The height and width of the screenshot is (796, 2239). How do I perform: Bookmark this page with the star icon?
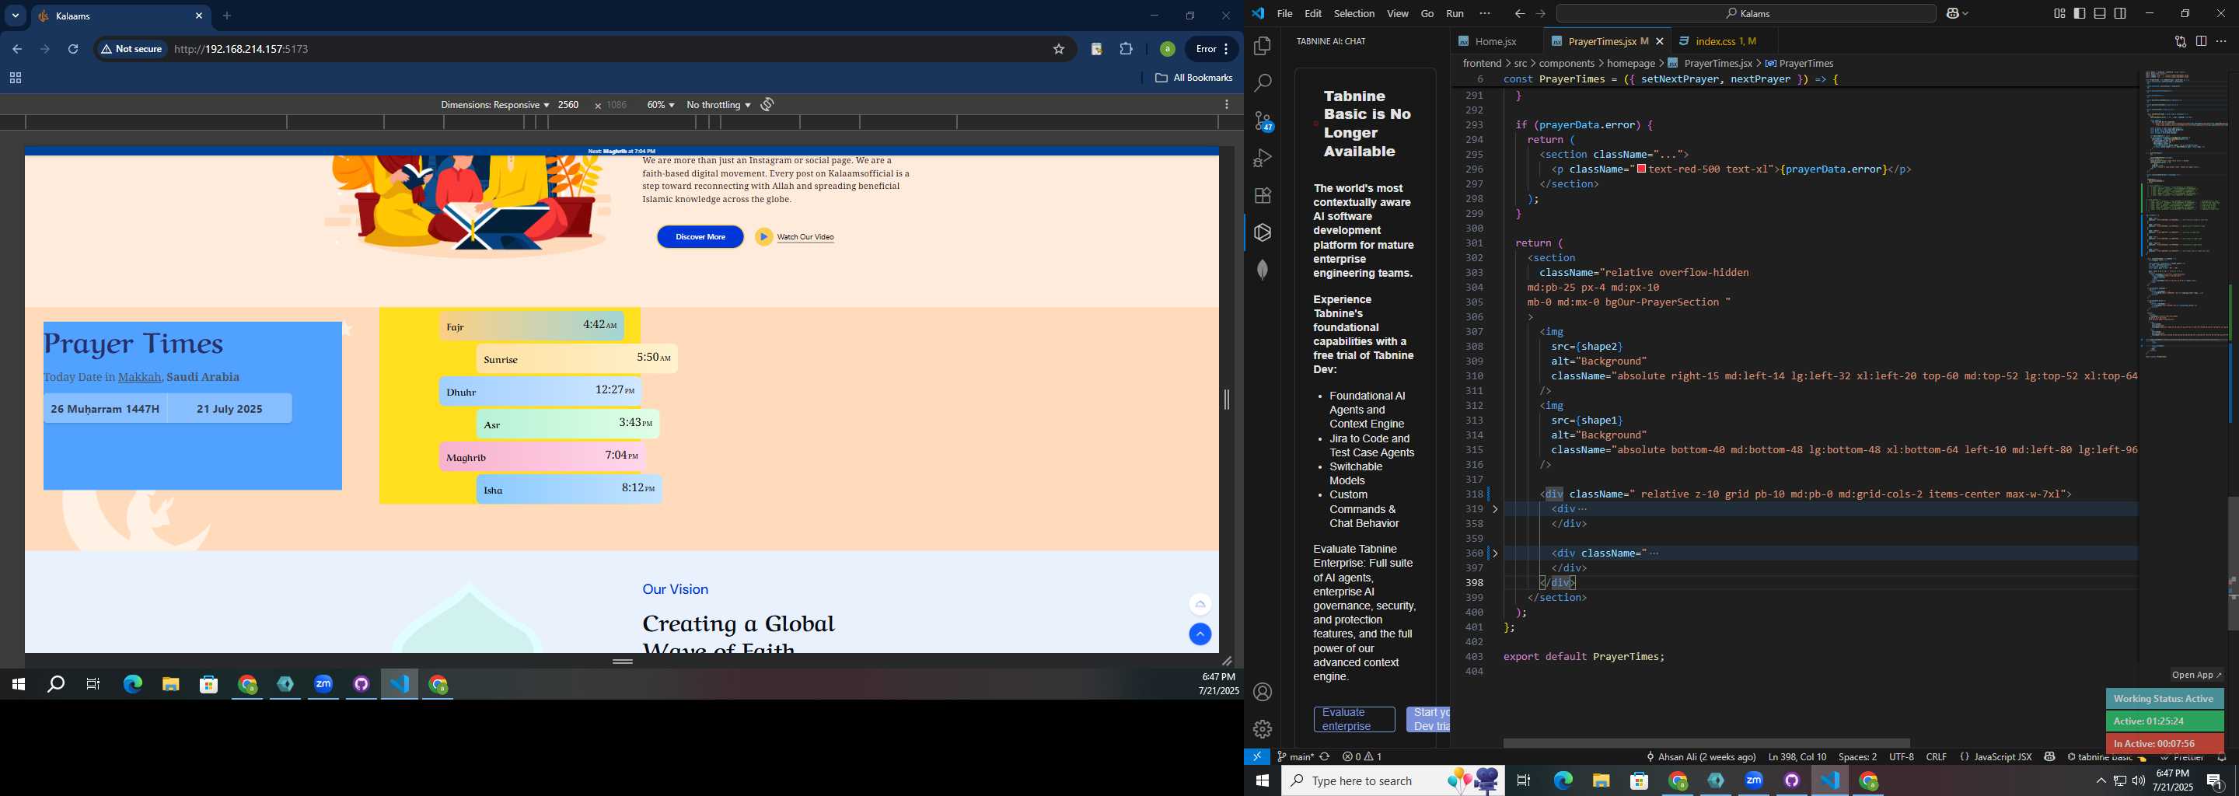tap(1059, 50)
